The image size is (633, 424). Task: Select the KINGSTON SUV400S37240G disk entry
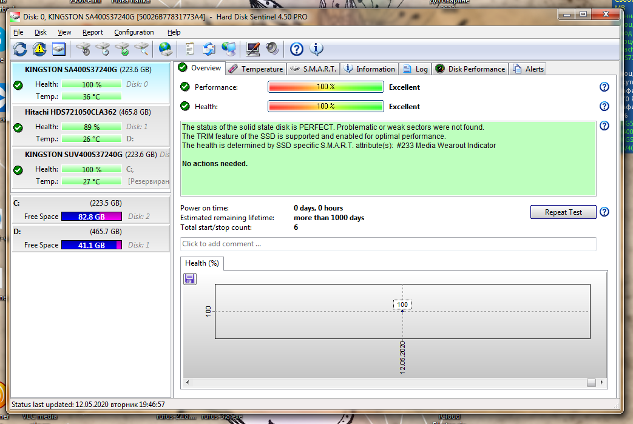coord(91,168)
